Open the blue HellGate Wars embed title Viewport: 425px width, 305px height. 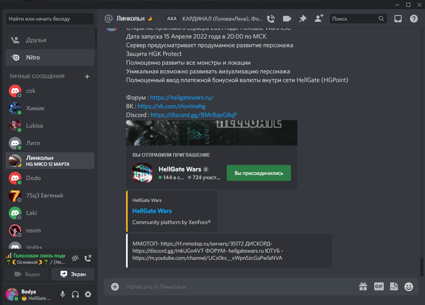pos(152,211)
